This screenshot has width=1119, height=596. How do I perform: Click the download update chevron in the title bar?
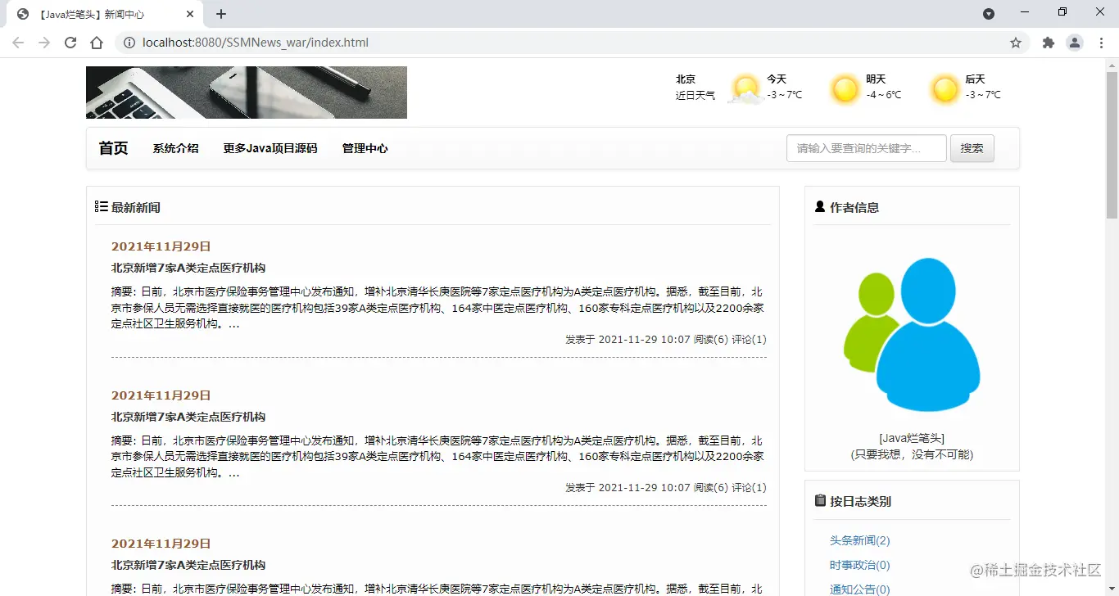[989, 14]
